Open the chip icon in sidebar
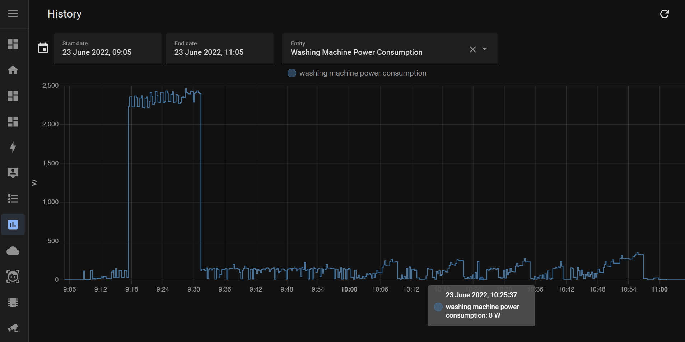The height and width of the screenshot is (342, 685). [x=13, y=302]
